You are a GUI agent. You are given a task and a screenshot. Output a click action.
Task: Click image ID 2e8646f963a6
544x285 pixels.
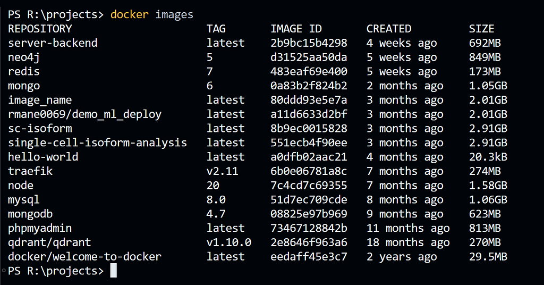[309, 242]
